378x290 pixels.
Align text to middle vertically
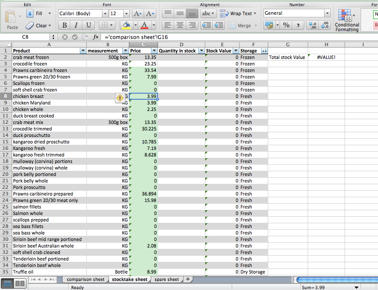[x=180, y=13]
